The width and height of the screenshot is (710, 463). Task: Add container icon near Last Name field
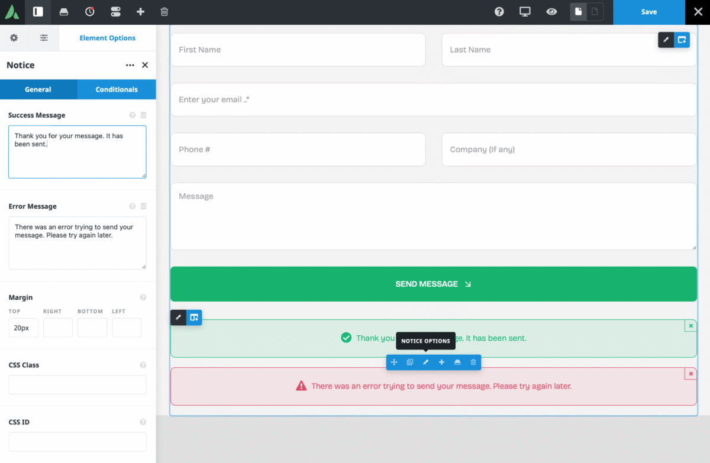coord(682,40)
